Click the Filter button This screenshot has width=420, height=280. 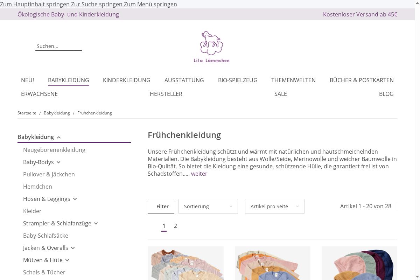161,206
